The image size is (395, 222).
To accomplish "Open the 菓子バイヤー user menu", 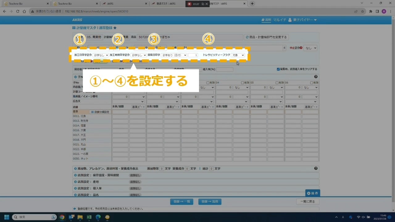I will 302,20.
